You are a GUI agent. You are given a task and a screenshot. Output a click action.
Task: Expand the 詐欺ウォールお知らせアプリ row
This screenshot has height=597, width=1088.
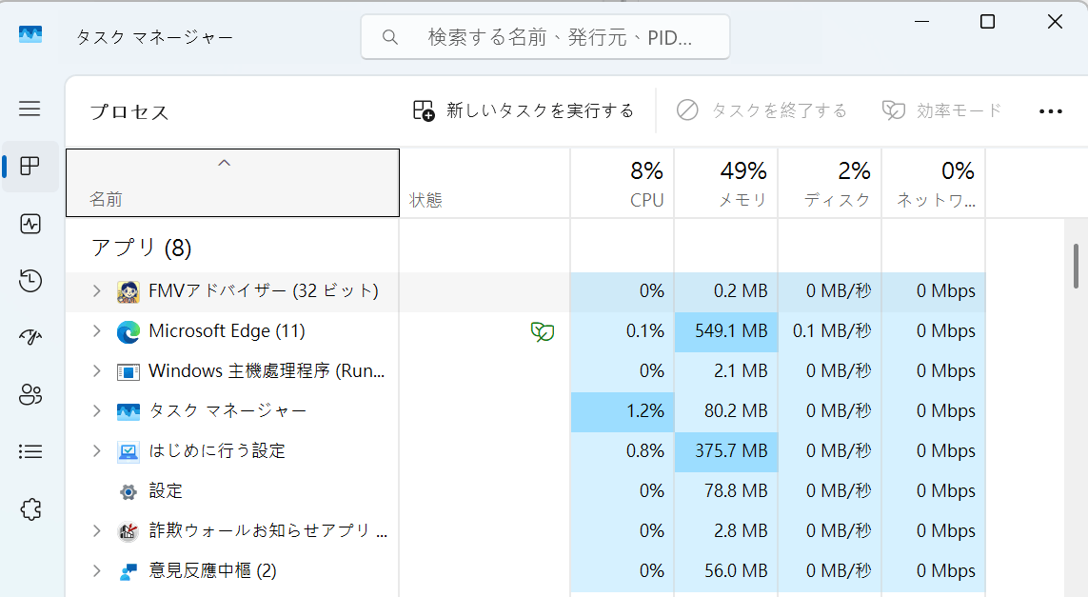tap(96, 531)
